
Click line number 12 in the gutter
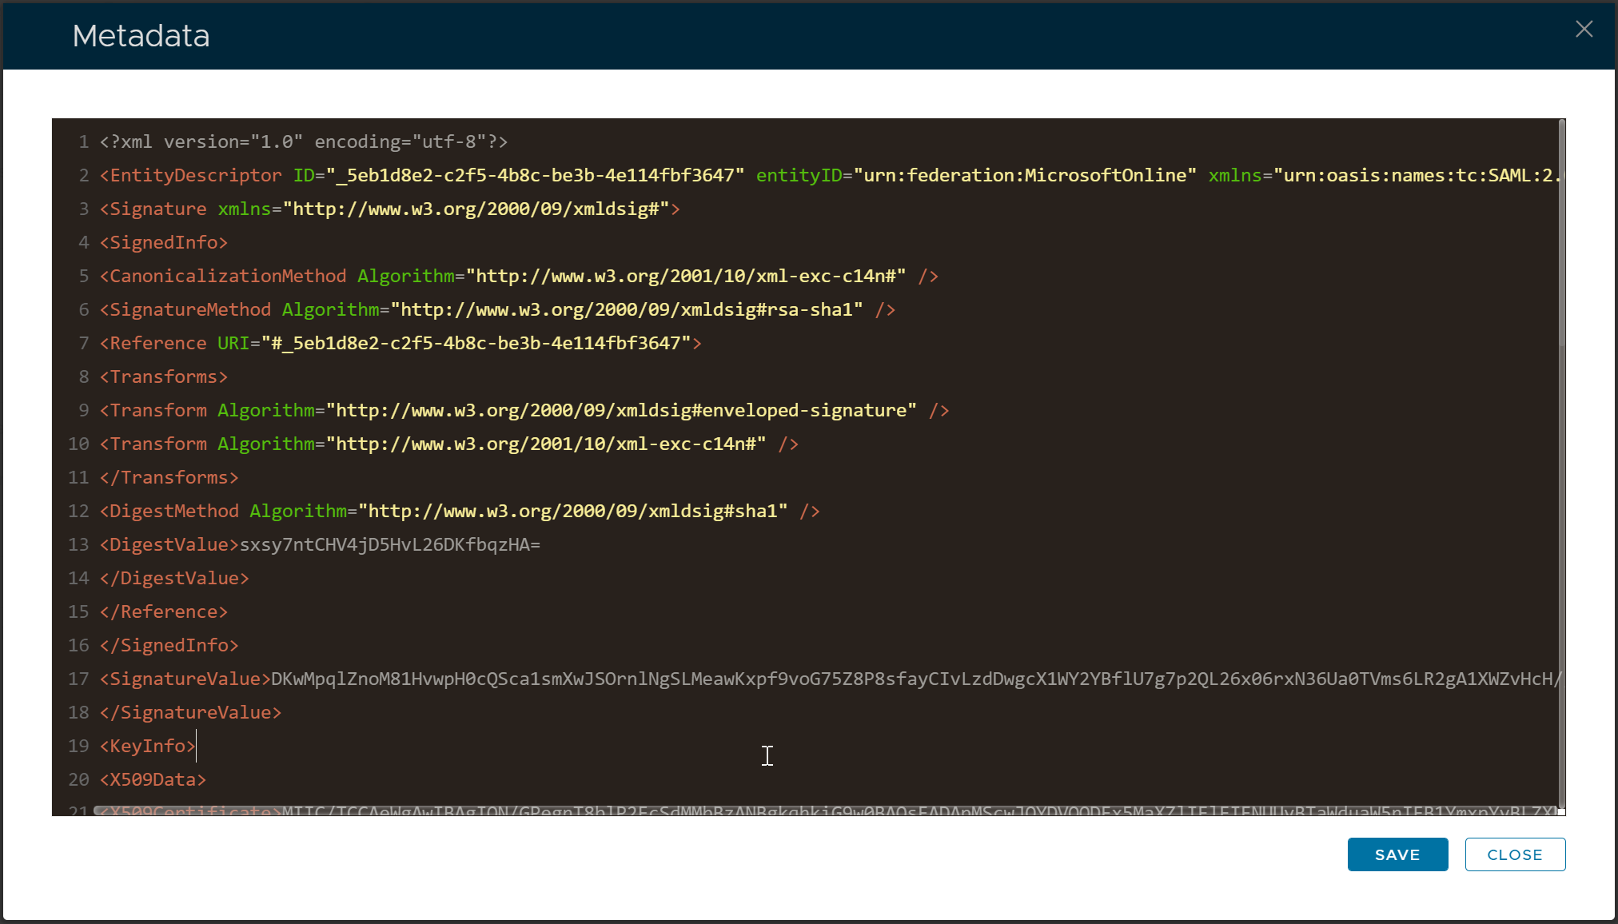(78, 511)
